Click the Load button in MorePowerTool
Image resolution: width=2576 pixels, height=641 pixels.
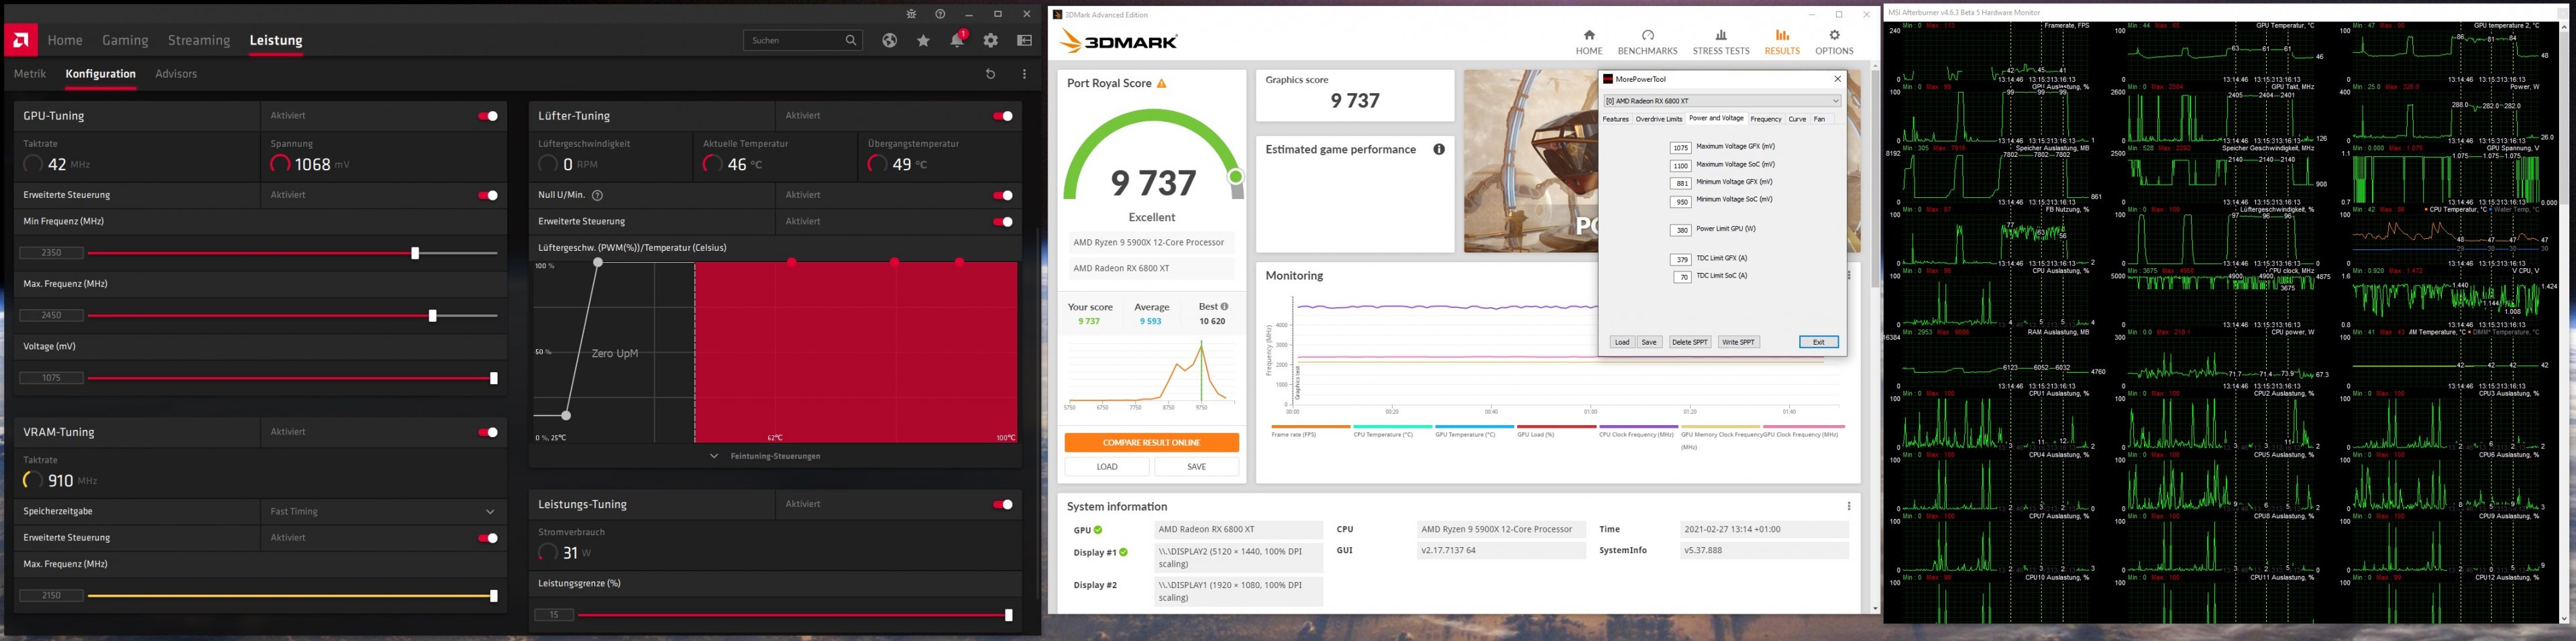[1622, 342]
